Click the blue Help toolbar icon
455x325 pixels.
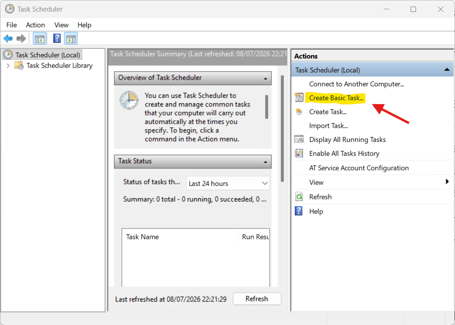pyautogui.click(x=57, y=38)
